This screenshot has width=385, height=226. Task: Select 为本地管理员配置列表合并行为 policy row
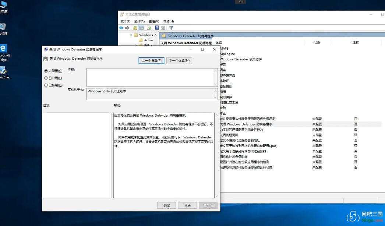[301, 130]
